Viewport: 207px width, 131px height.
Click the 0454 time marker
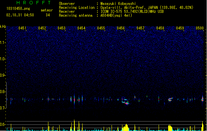pyautogui.click(x=81, y=28)
